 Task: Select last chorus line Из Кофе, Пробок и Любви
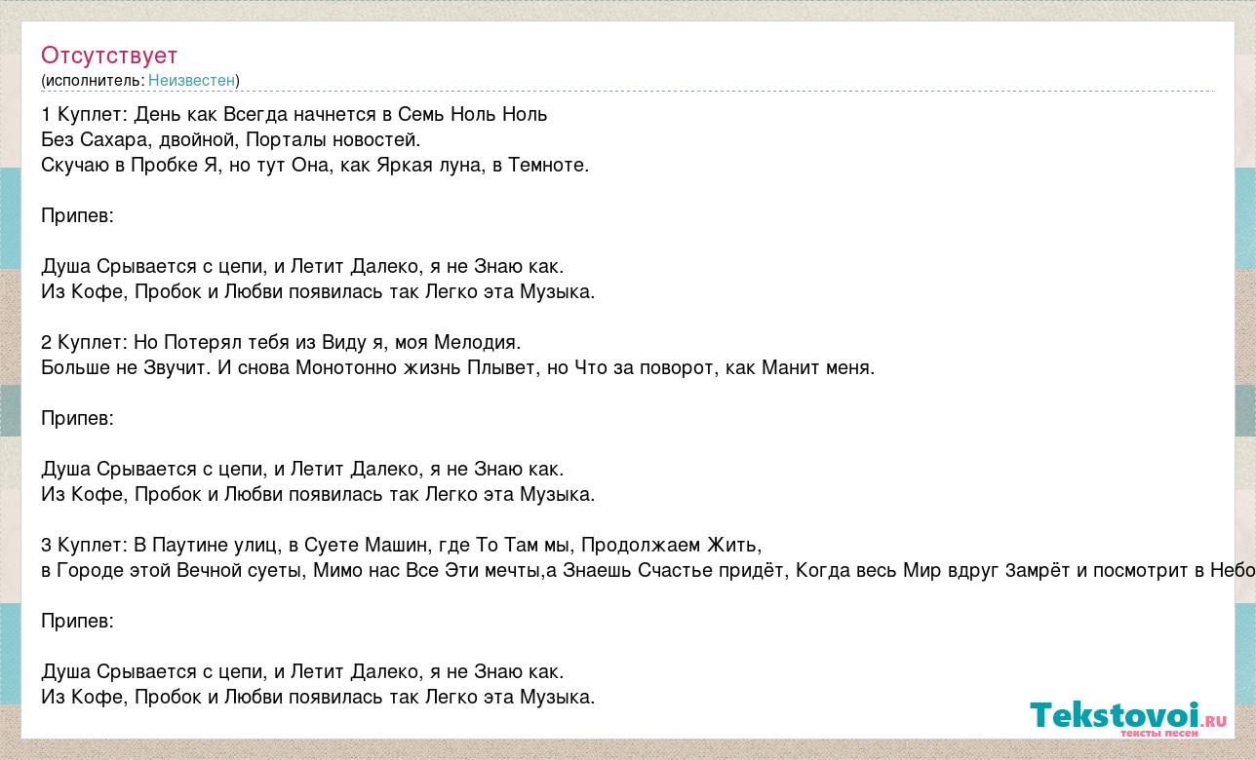point(318,697)
